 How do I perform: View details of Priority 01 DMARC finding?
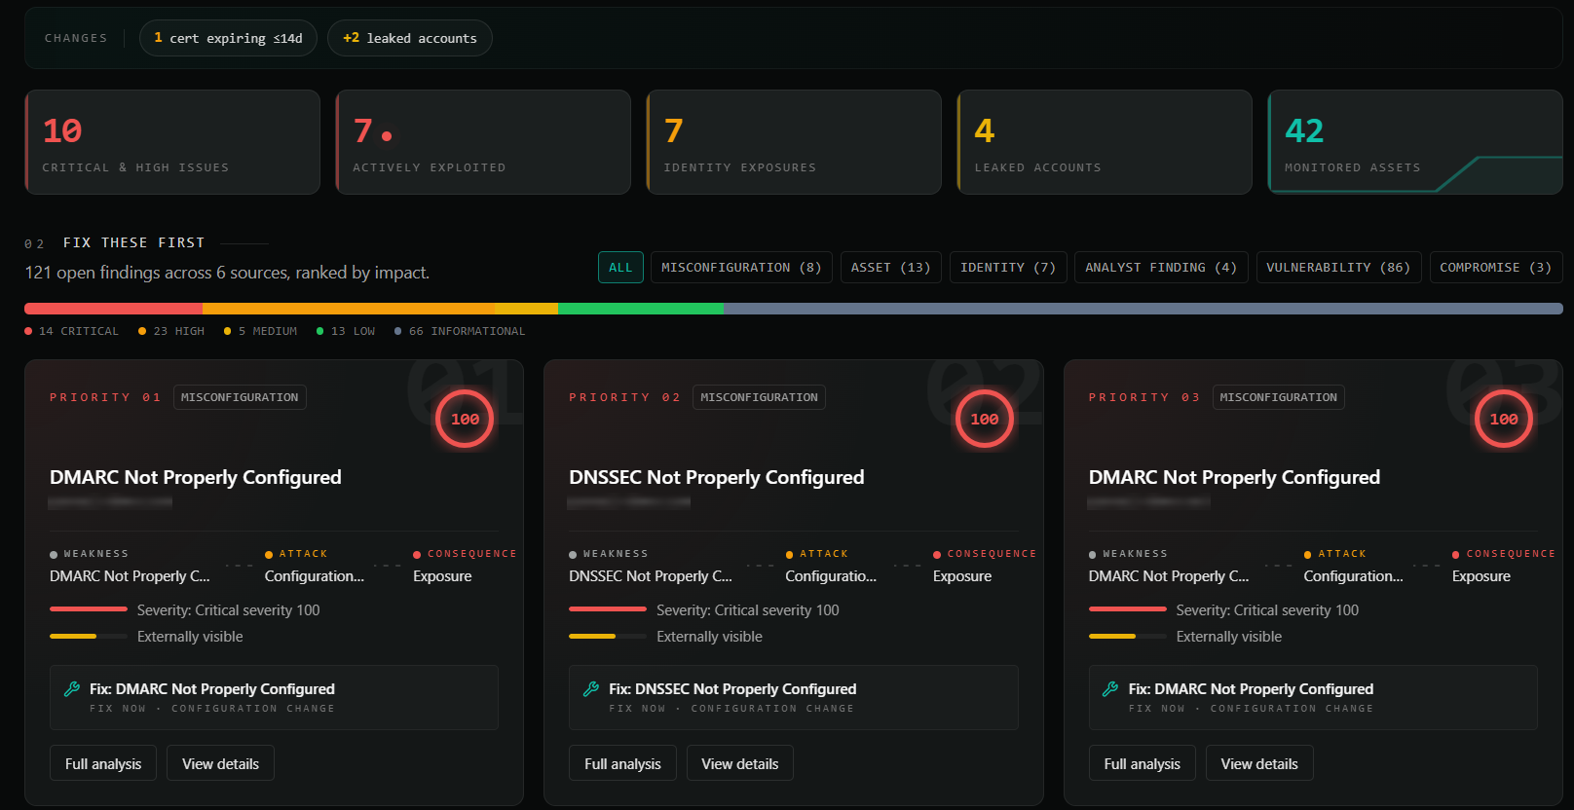[x=220, y=763]
